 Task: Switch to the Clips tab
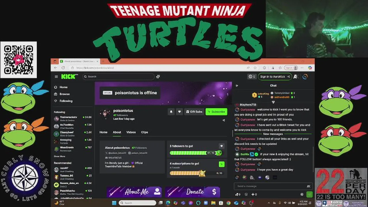click(x=145, y=132)
